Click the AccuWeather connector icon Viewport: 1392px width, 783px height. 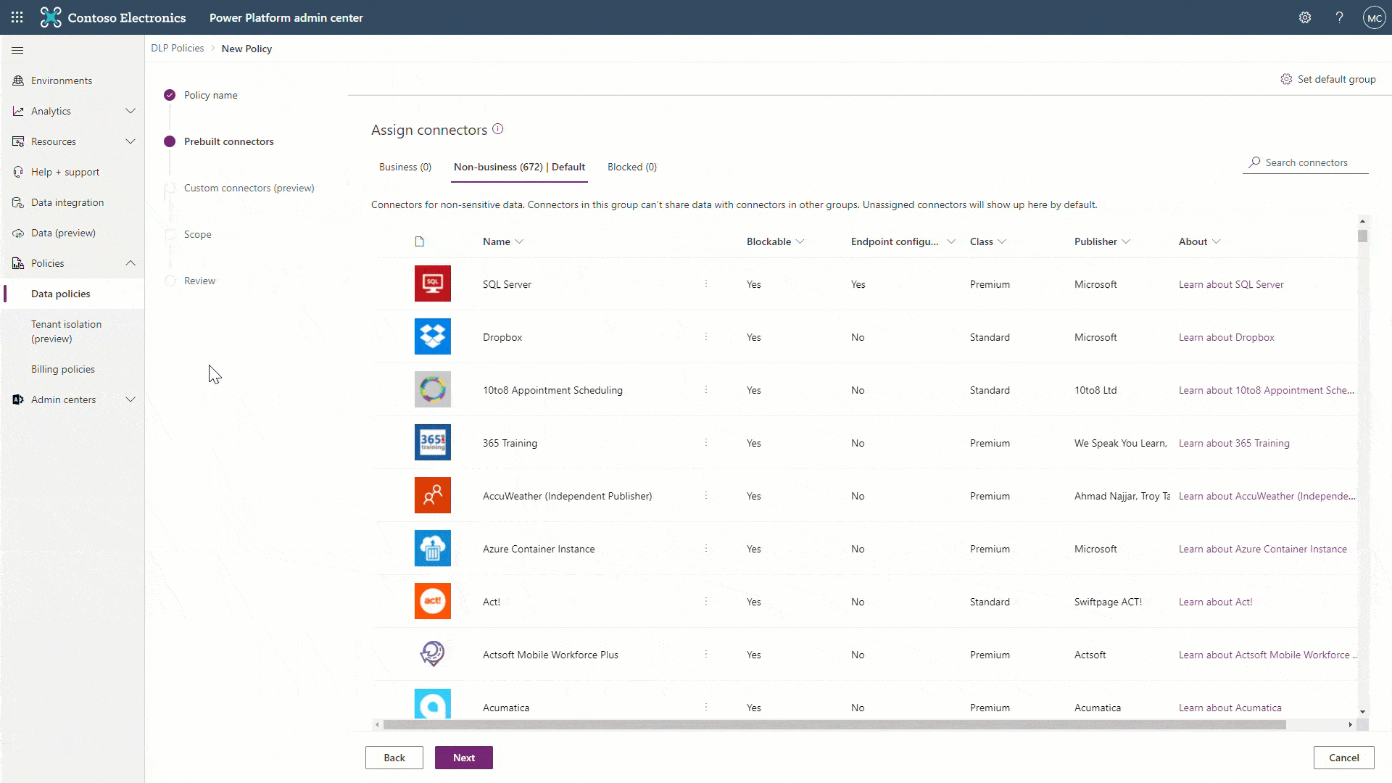click(431, 495)
